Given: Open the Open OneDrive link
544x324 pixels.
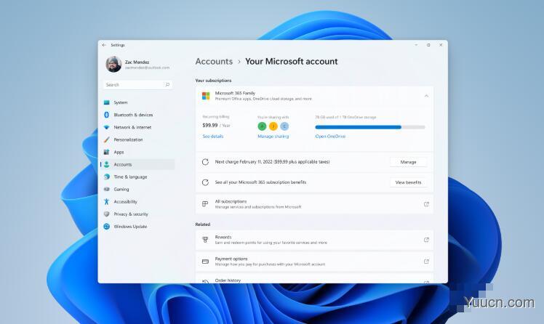Looking at the screenshot, I should (x=330, y=136).
